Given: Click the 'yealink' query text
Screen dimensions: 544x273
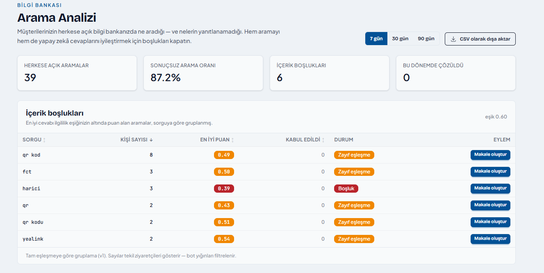Looking at the screenshot, I should (x=33, y=239).
